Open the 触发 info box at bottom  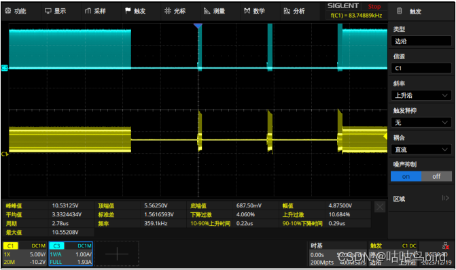tap(393, 254)
